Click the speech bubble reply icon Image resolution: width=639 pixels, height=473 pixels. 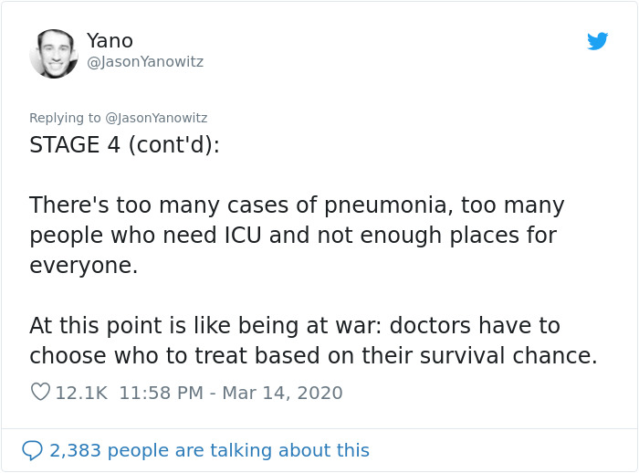[33, 450]
